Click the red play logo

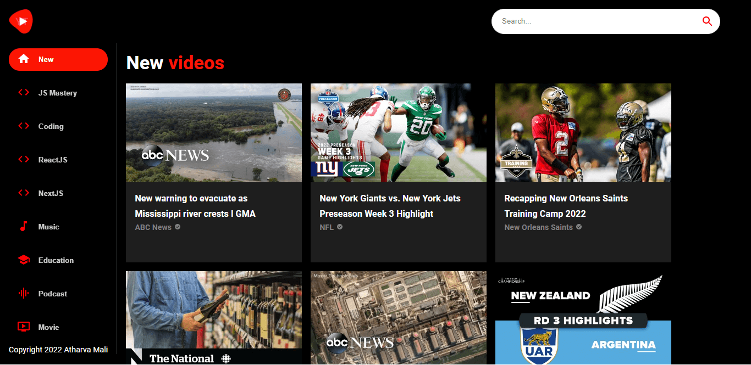(x=21, y=21)
